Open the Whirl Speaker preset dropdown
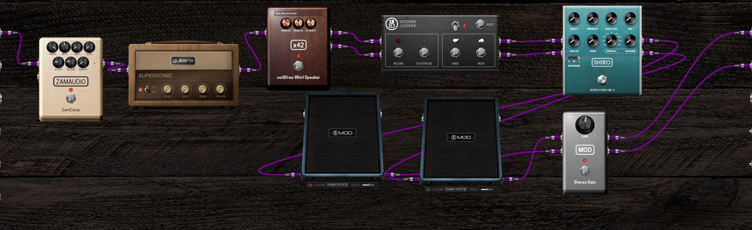Screen dimensions: 752x230 tap(299, 13)
